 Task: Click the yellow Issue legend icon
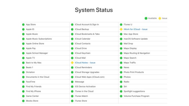(x=160, y=18)
